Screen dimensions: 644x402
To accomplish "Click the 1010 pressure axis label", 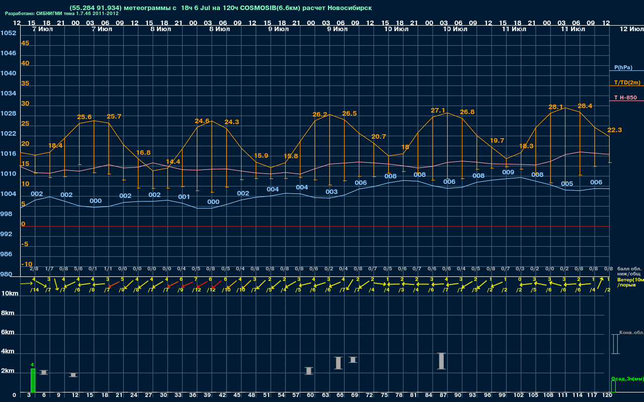I will [x=8, y=174].
